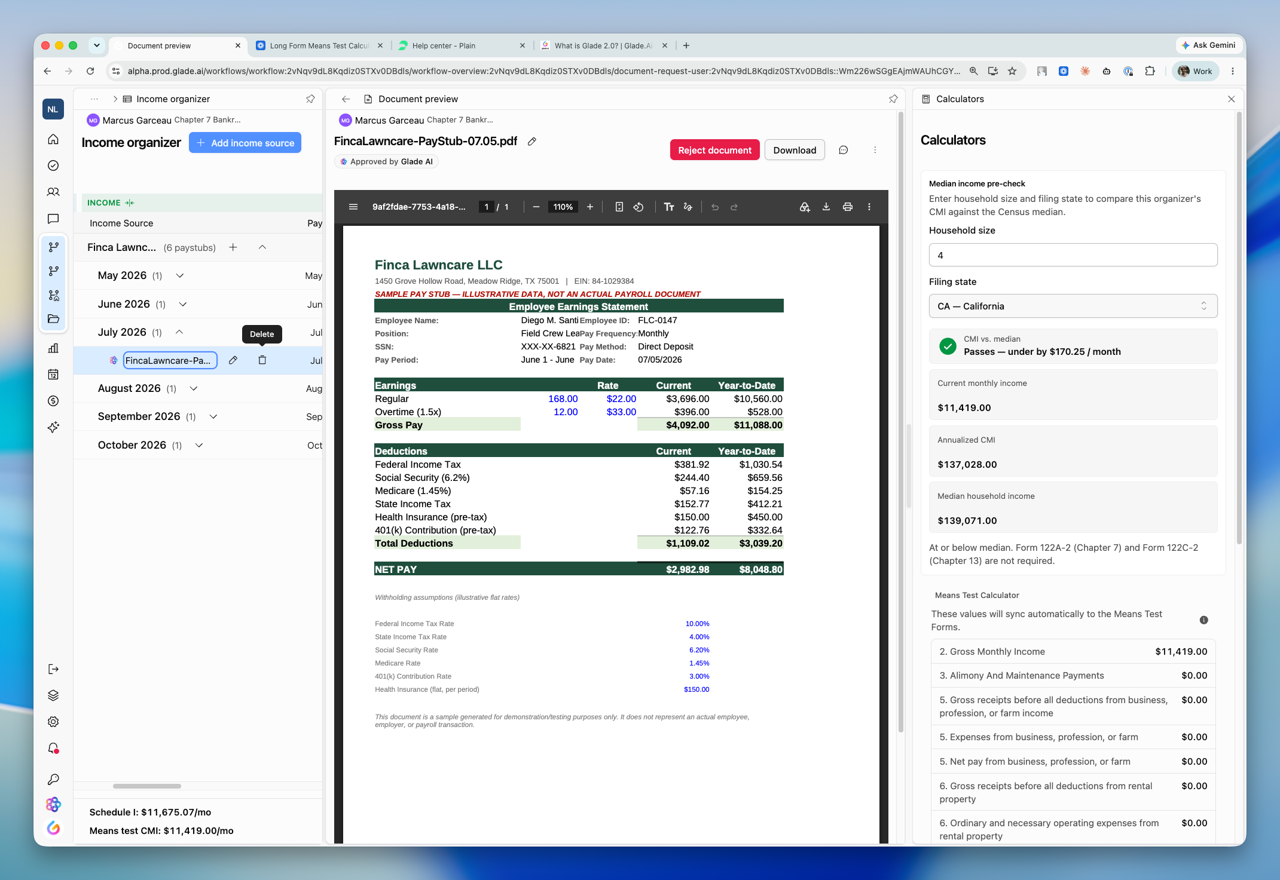Close the Calculators panel
This screenshot has height=880, width=1280.
1231,99
